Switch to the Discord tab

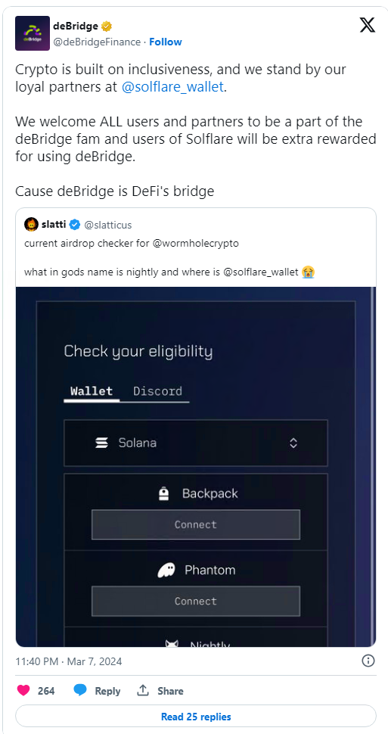(158, 391)
